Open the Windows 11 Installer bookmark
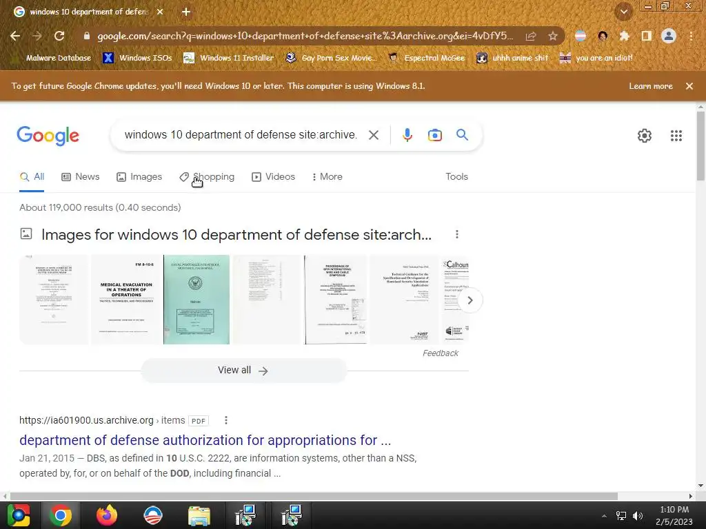The image size is (706, 529). tap(229, 58)
